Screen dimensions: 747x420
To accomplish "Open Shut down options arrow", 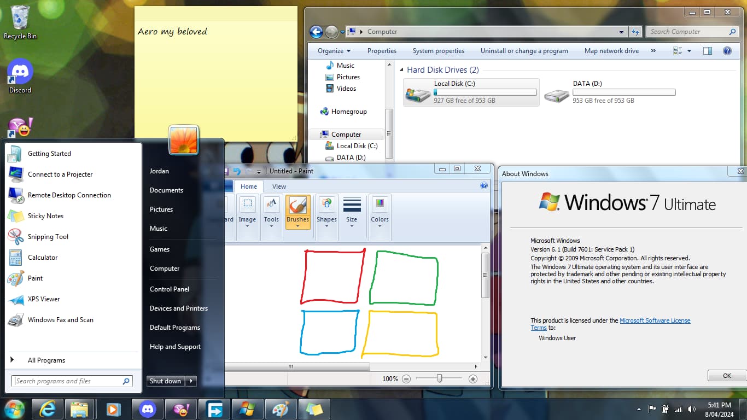I will (x=191, y=381).
